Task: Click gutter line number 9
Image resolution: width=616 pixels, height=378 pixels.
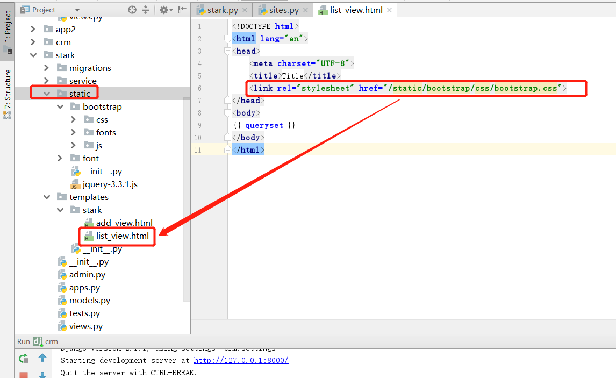Action: click(199, 125)
